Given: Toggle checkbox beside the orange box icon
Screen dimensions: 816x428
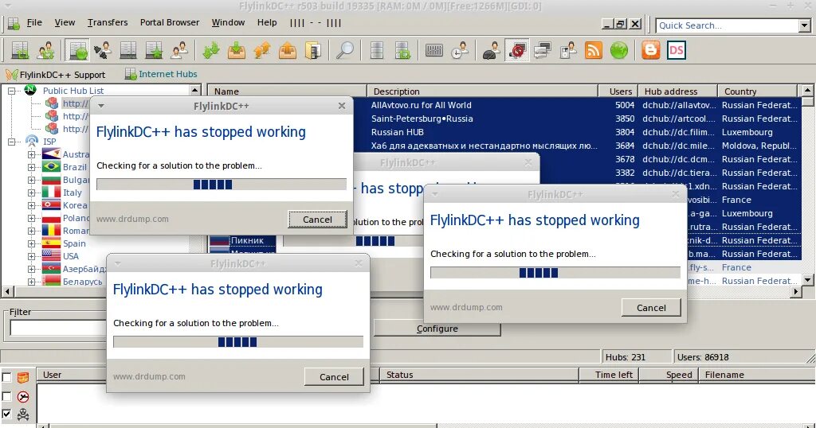Looking at the screenshot, I should tap(6, 378).
